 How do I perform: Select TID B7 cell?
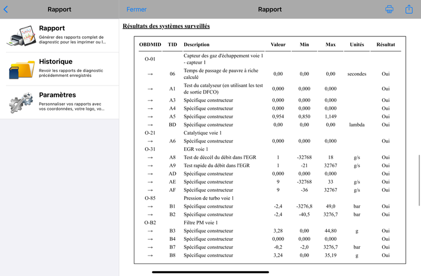pos(173,247)
